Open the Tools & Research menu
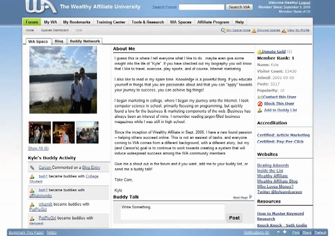Screen dimensions: 335x236 [x=148, y=22]
